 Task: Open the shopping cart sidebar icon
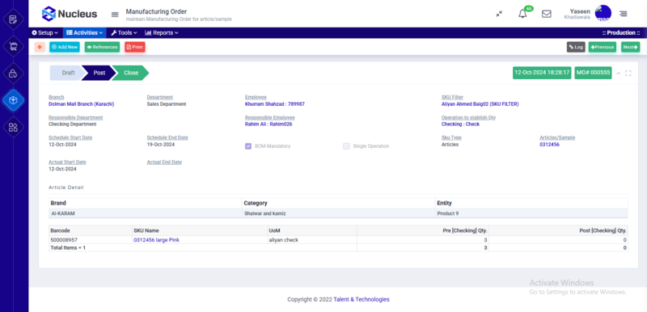[x=13, y=47]
